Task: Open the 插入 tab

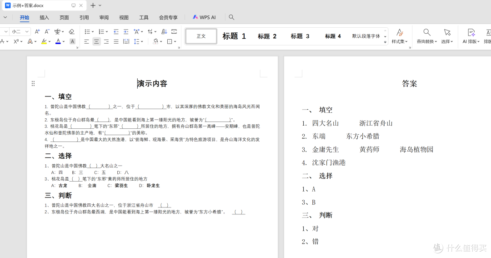Action: pos(44,18)
